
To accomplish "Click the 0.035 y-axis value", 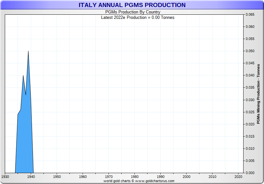I will [x=250, y=88].
